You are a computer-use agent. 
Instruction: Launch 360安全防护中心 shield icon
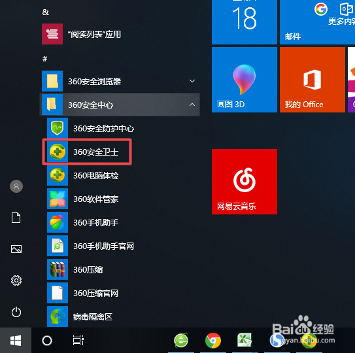[58, 128]
